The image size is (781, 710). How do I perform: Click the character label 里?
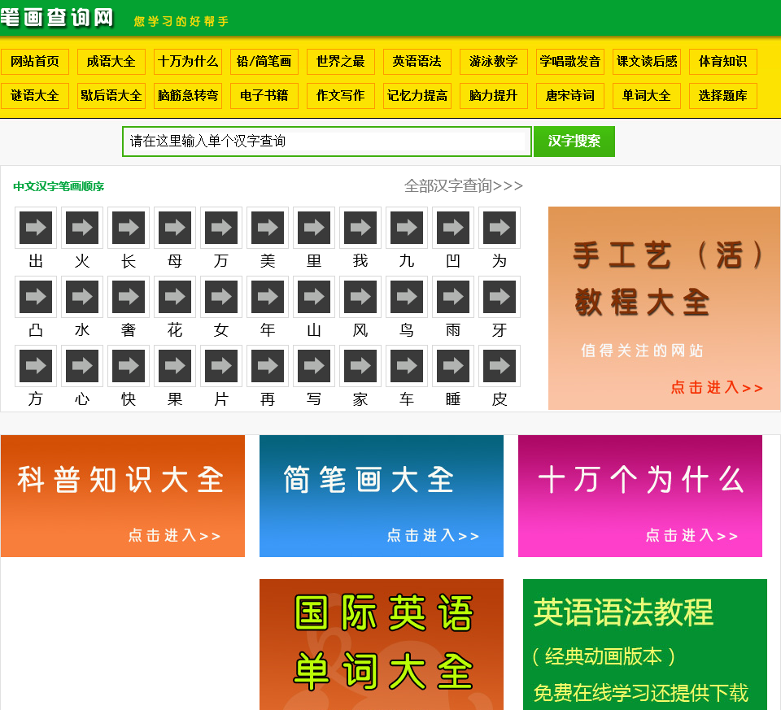[314, 260]
